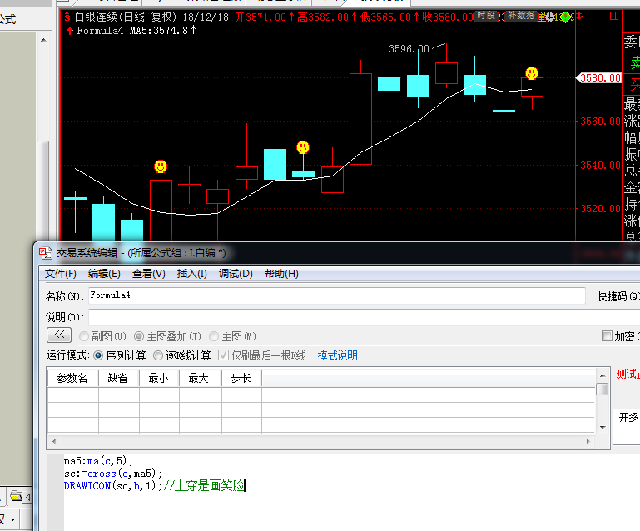
Task: Click the parameter table vertical scrollbar thumb
Action: [603, 389]
